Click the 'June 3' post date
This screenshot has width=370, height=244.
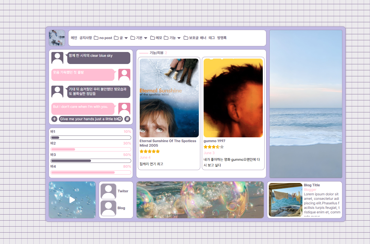(209, 153)
